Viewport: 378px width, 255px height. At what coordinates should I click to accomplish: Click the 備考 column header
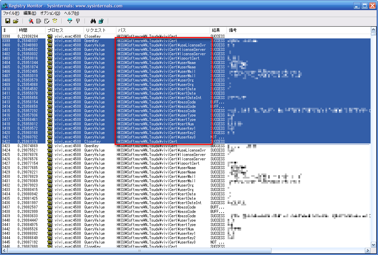tap(298, 30)
